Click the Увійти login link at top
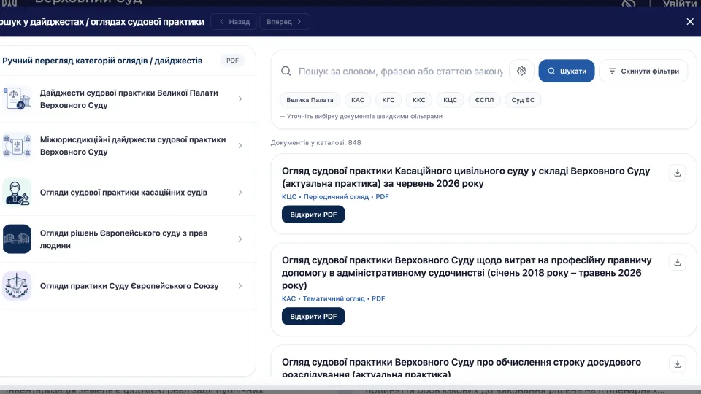The width and height of the screenshot is (701, 394). (x=679, y=4)
